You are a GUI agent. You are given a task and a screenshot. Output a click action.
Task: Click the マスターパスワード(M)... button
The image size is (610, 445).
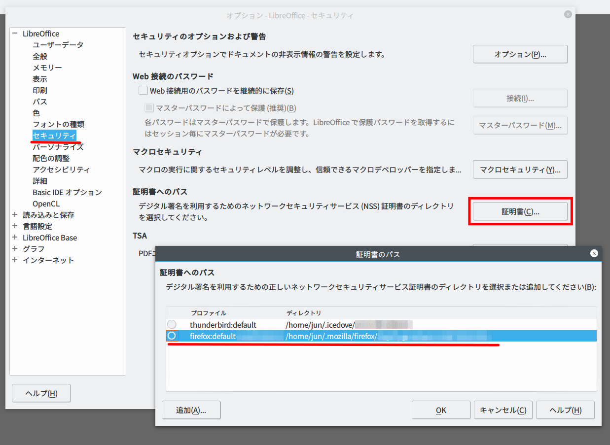(x=520, y=125)
